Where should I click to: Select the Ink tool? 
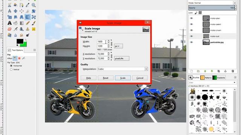(21, 29)
